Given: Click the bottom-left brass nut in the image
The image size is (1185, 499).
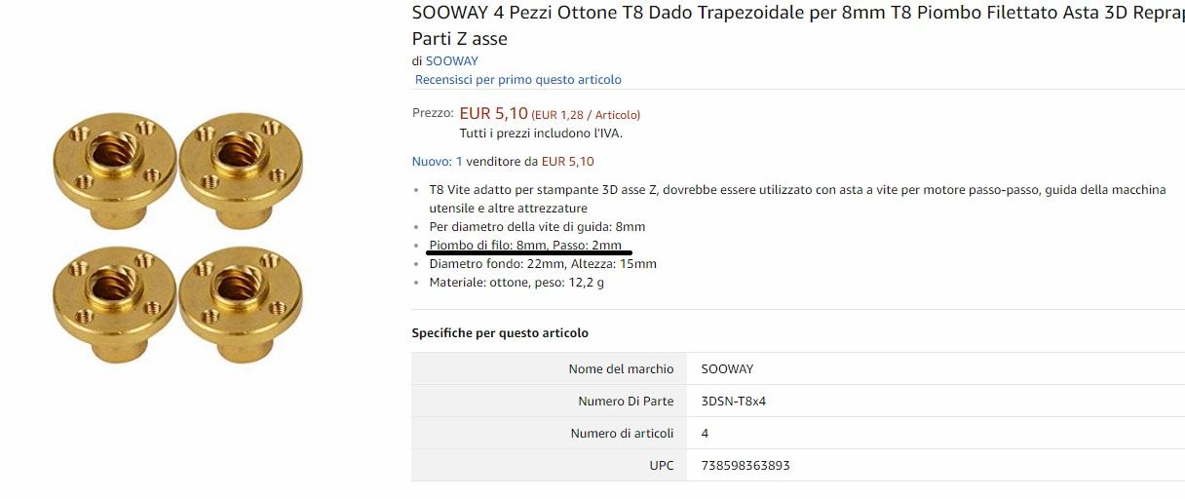Looking at the screenshot, I should [x=115, y=296].
